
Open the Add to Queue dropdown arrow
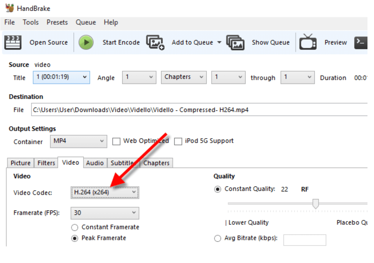coord(219,42)
